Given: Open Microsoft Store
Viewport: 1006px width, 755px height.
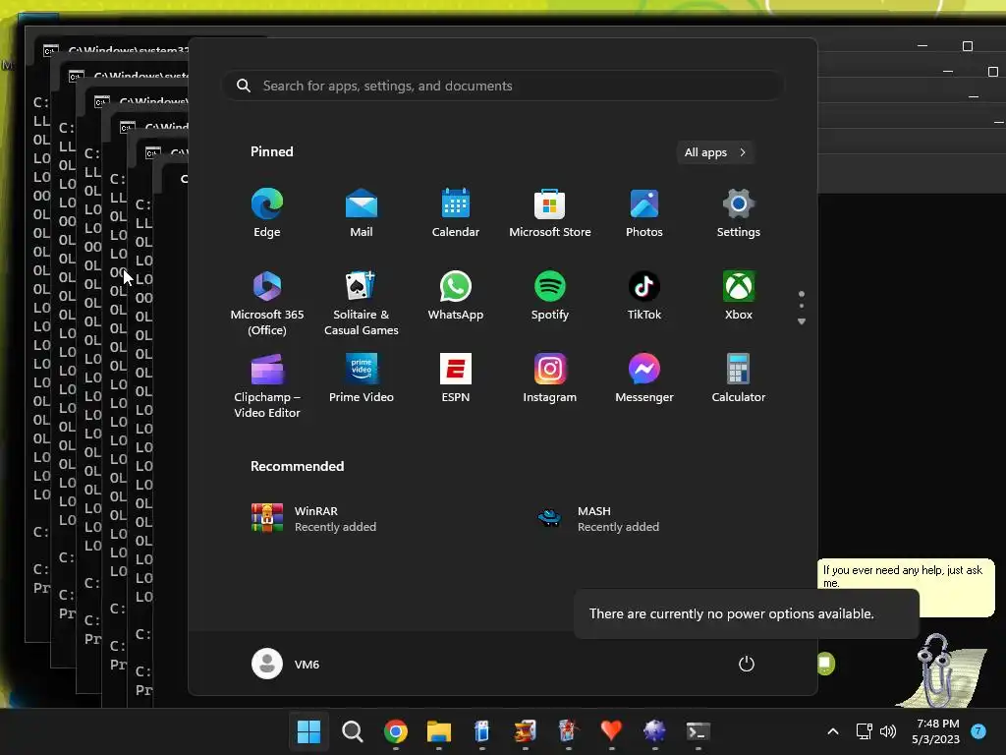Looking at the screenshot, I should [x=550, y=213].
